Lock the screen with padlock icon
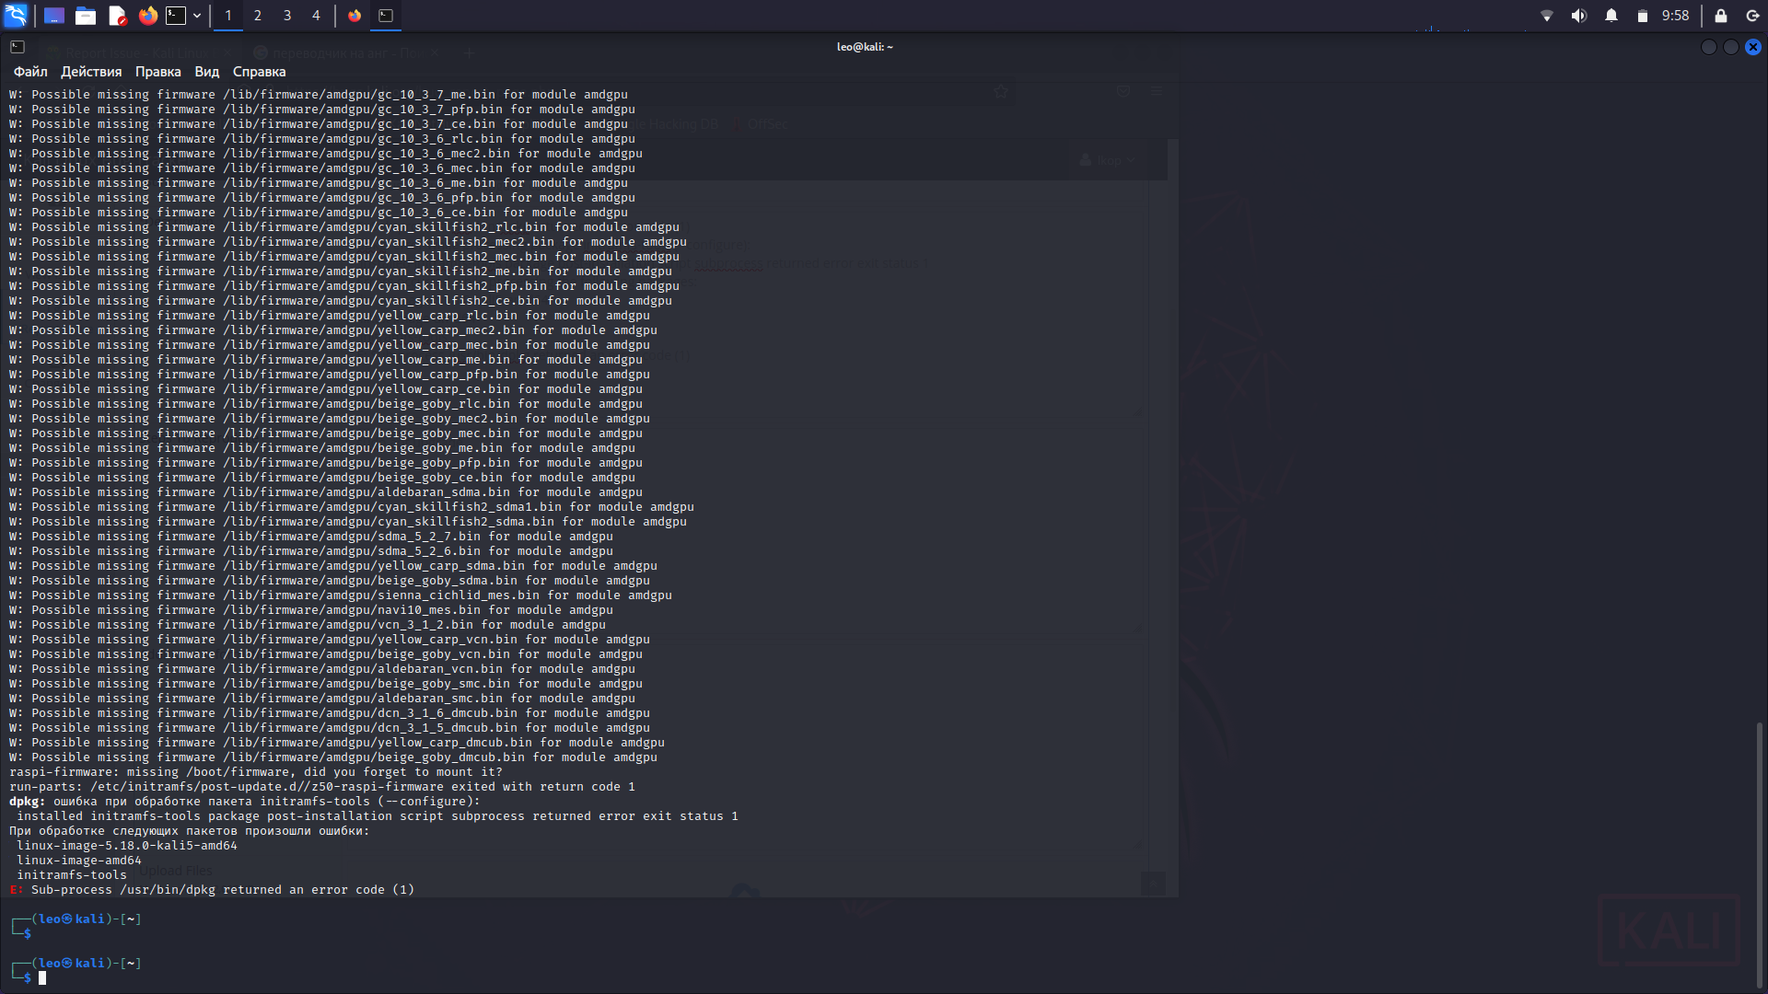Screen dimensions: 1768x994 (x=1720, y=16)
